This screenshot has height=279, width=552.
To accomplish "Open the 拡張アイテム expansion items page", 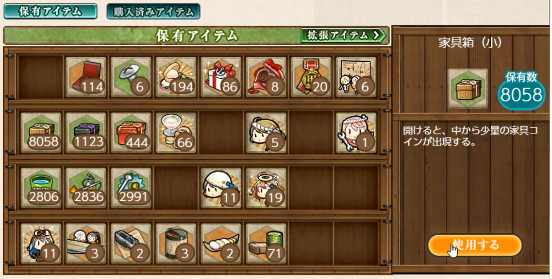I will (344, 35).
